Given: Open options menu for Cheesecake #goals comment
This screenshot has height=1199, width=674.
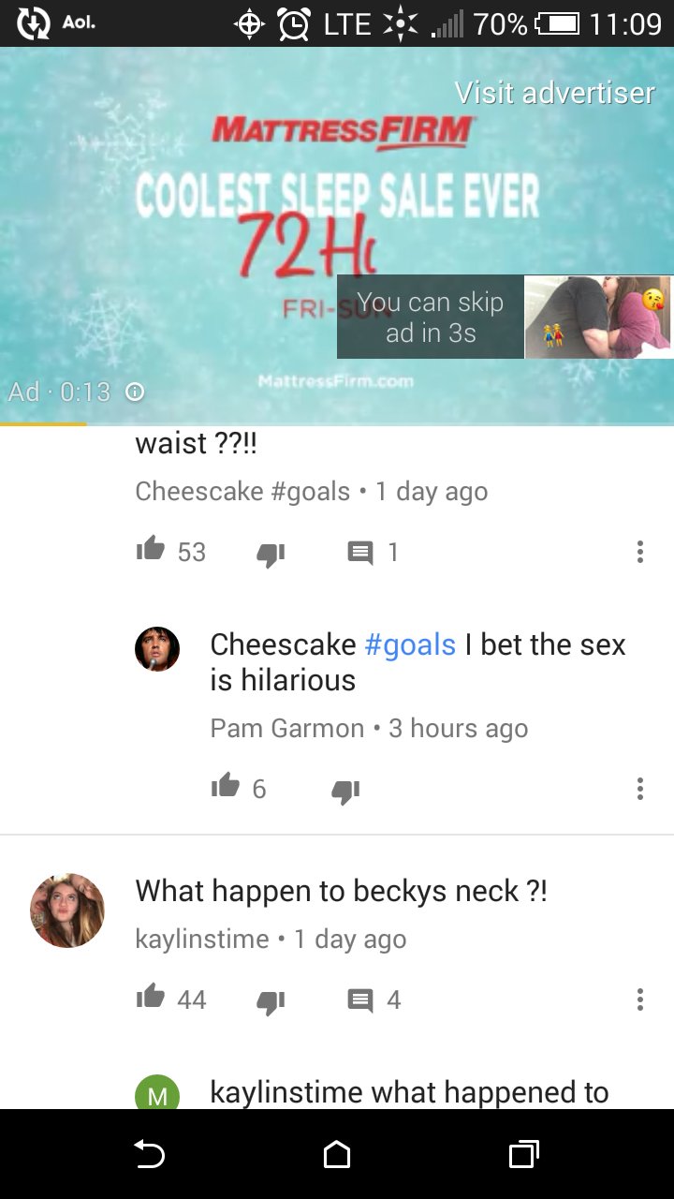Looking at the screenshot, I should [x=640, y=552].
